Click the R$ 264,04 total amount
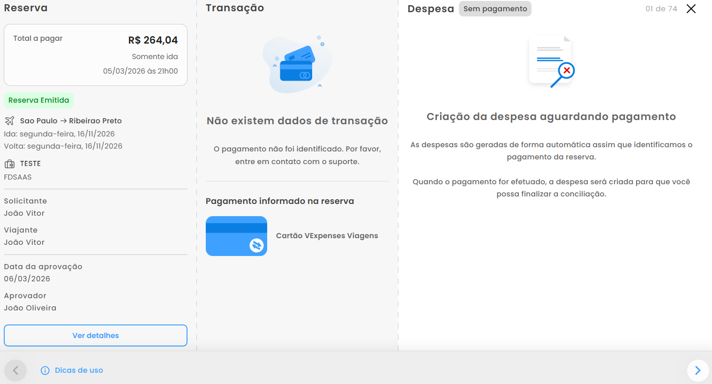 point(153,40)
